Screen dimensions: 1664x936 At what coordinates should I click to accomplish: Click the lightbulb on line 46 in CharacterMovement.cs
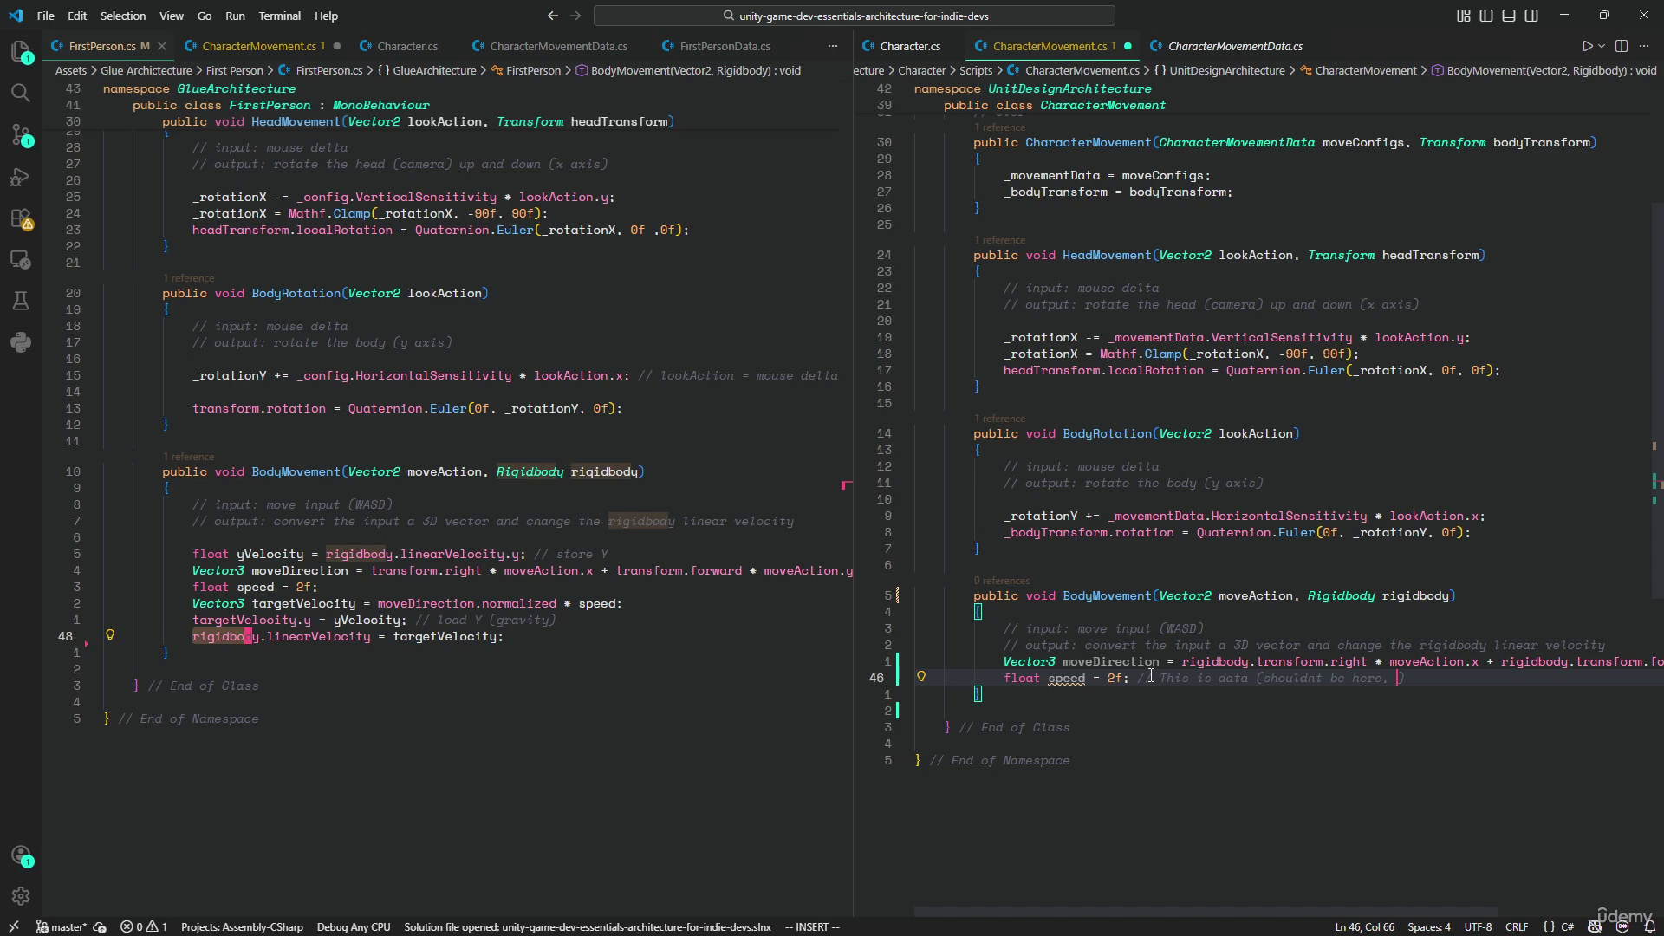(x=921, y=677)
